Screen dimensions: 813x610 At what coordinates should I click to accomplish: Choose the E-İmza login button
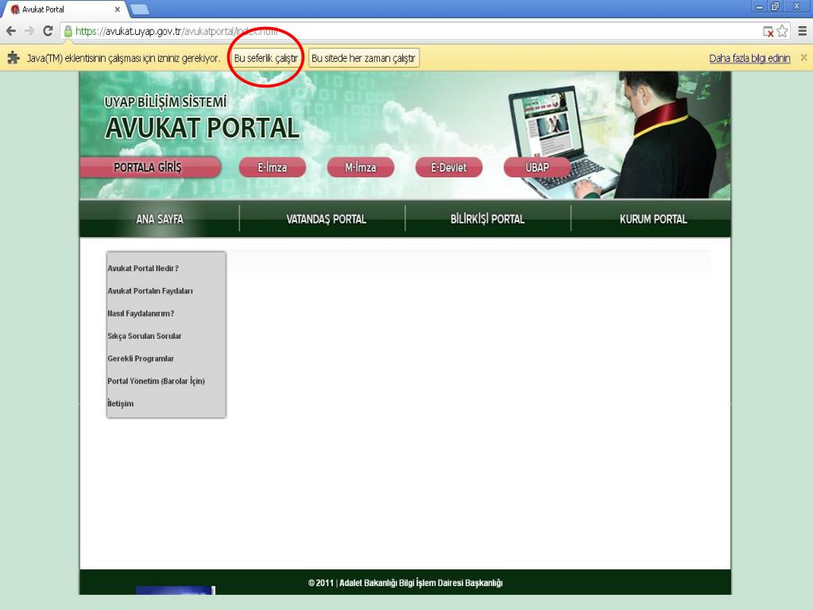click(273, 168)
